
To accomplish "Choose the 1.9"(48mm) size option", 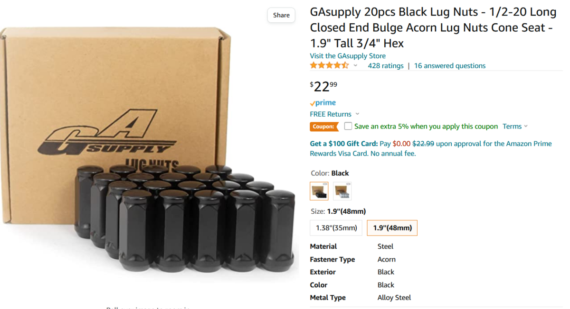I will click(x=392, y=228).
